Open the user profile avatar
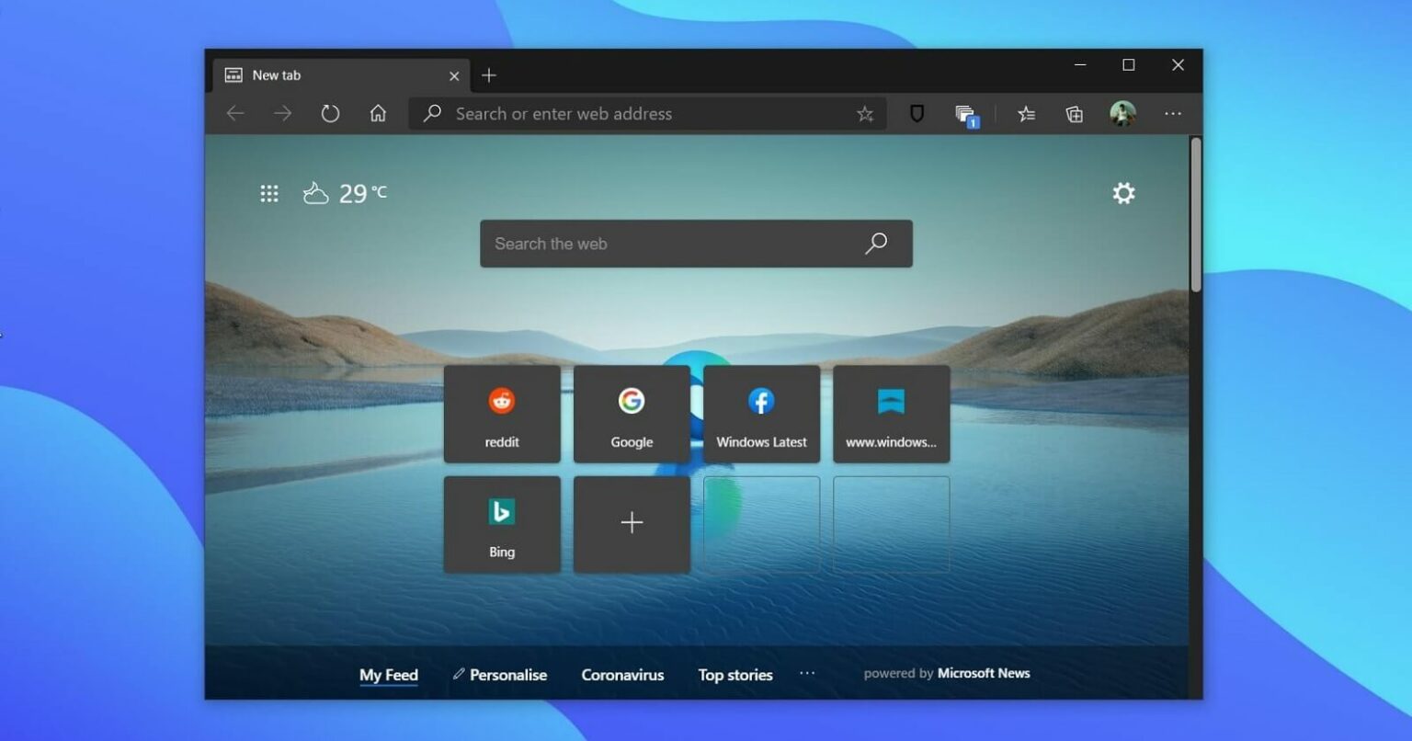The height and width of the screenshot is (741, 1412). [1122, 114]
